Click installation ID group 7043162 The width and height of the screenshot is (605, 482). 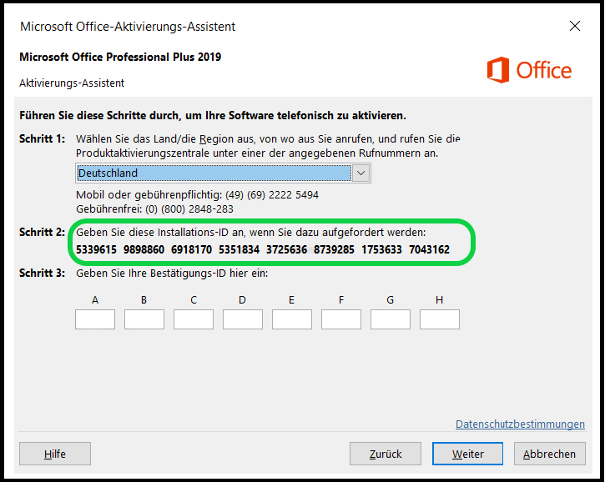pyautogui.click(x=430, y=250)
